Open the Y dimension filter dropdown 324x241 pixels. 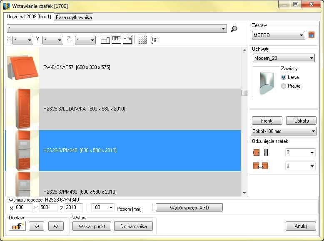tap(53, 40)
